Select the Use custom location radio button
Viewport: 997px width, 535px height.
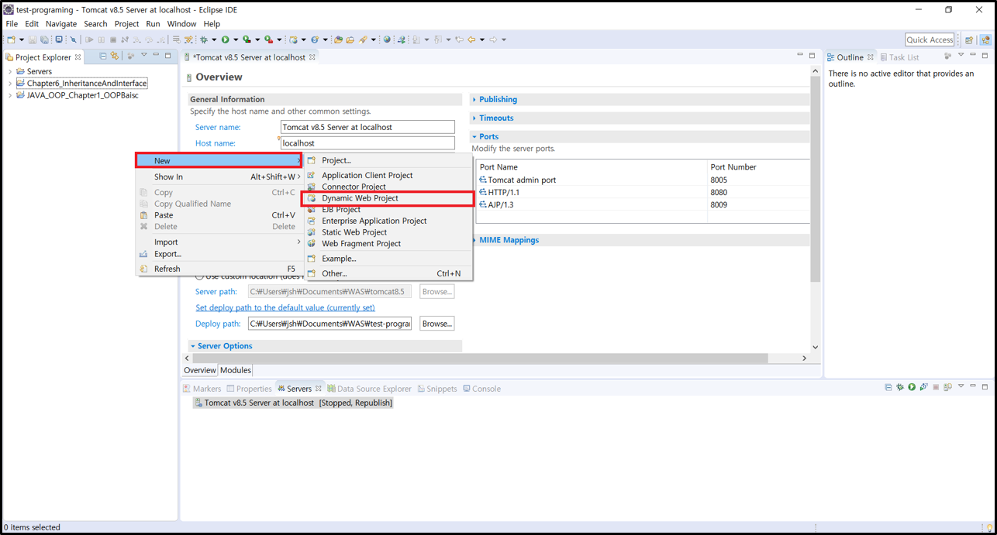[199, 276]
